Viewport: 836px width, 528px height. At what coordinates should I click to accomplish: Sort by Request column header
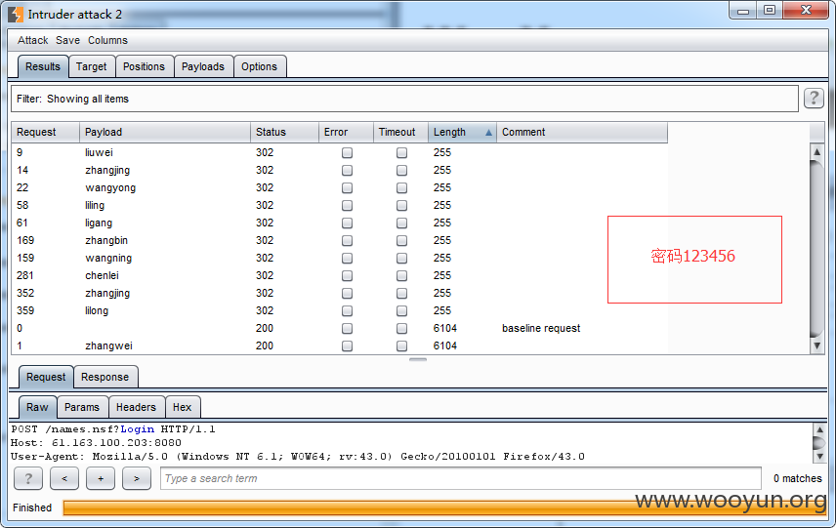[45, 132]
